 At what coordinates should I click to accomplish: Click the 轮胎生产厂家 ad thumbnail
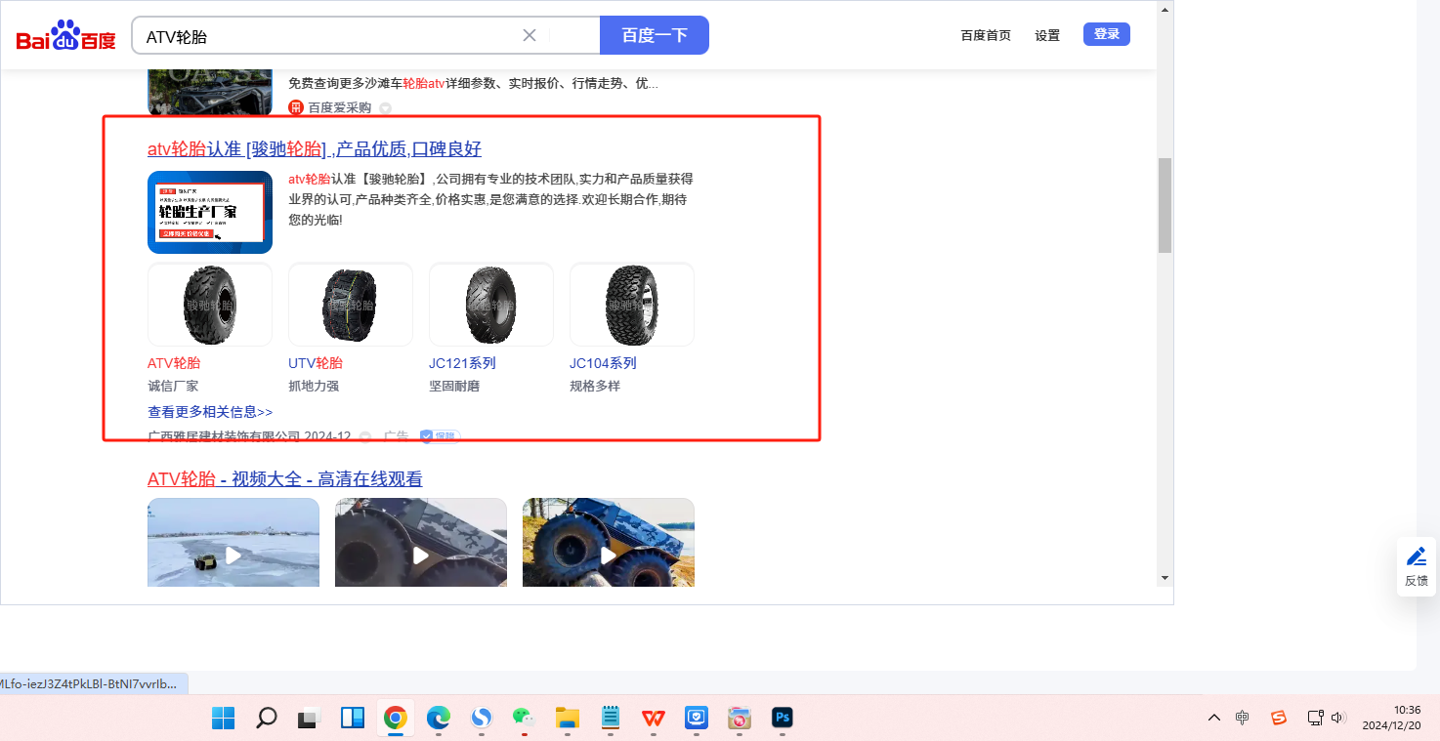click(210, 212)
